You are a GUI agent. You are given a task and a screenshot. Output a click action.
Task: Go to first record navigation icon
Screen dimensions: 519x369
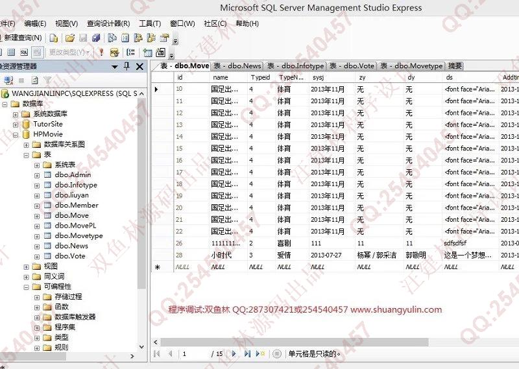tap(157, 354)
